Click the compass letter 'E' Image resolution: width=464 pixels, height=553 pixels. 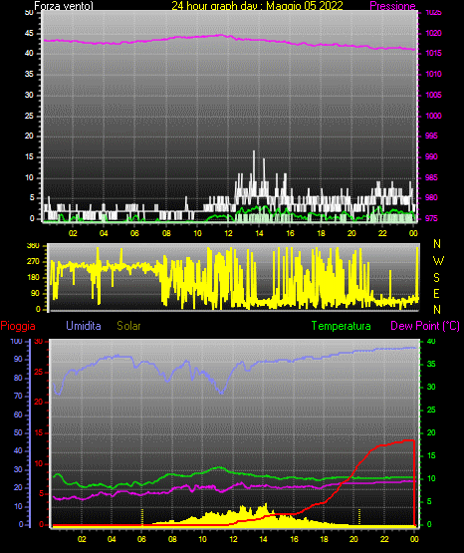[436, 293]
